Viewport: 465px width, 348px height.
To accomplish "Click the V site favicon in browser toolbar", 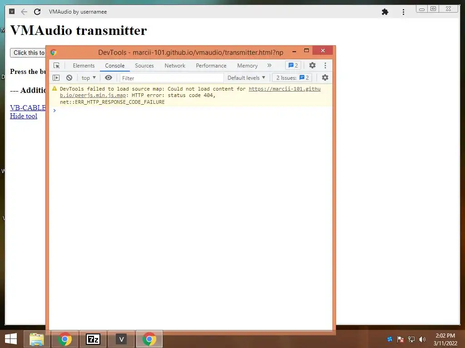I will 12,11.
